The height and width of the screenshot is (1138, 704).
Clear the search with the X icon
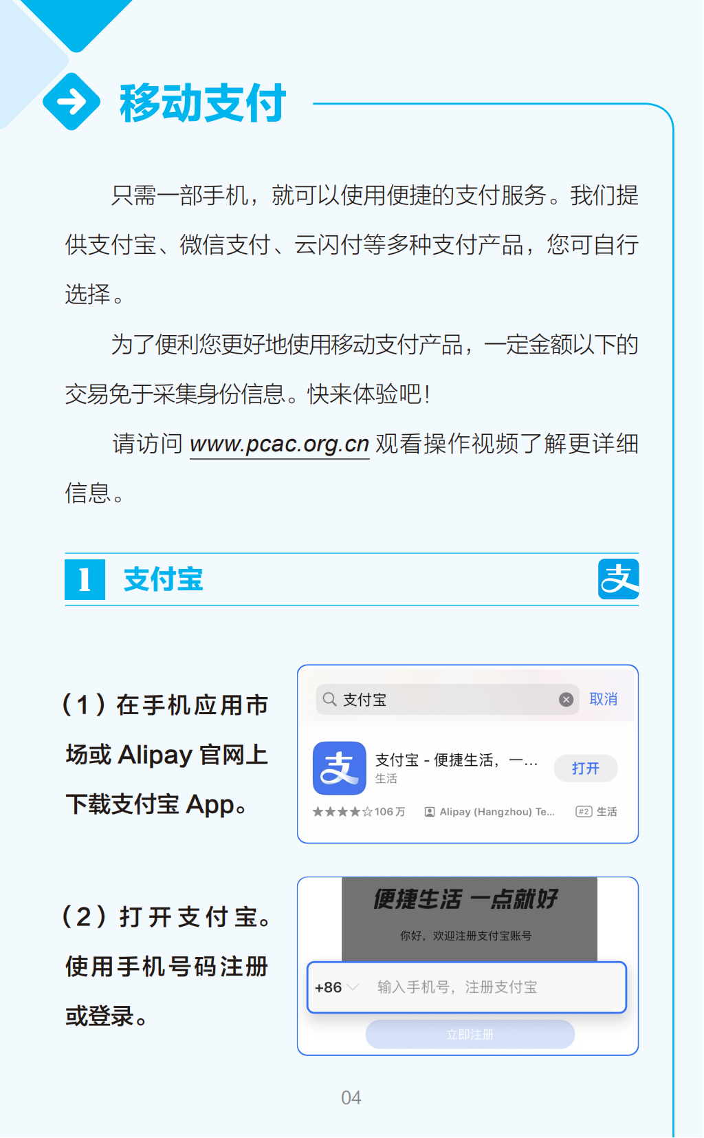pyautogui.click(x=566, y=700)
